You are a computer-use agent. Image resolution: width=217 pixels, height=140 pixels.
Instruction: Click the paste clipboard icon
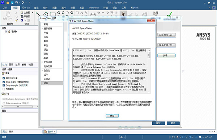[x=8, y=14]
